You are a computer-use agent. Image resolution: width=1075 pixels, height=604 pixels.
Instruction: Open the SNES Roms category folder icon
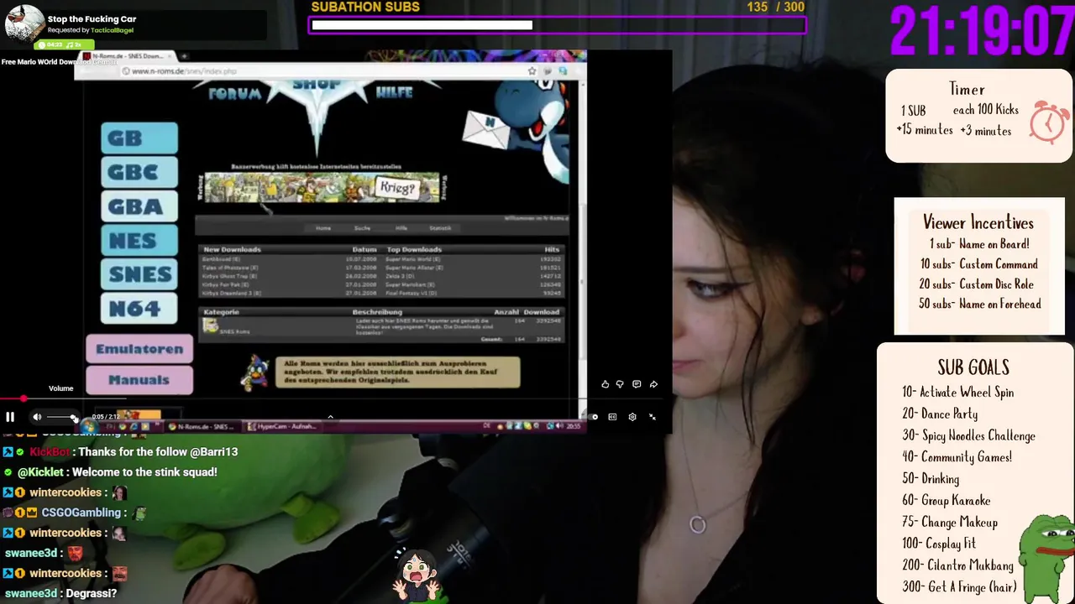coord(211,325)
